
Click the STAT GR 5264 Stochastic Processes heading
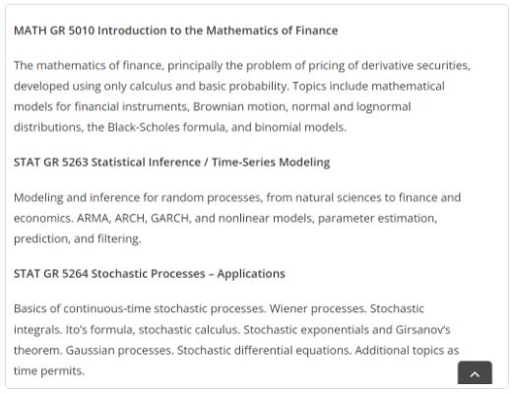click(150, 274)
